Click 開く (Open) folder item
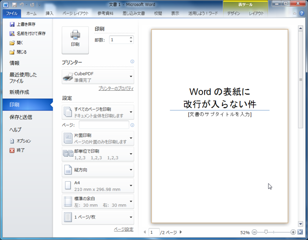Viewport: 308px width, 240px height. [19, 42]
